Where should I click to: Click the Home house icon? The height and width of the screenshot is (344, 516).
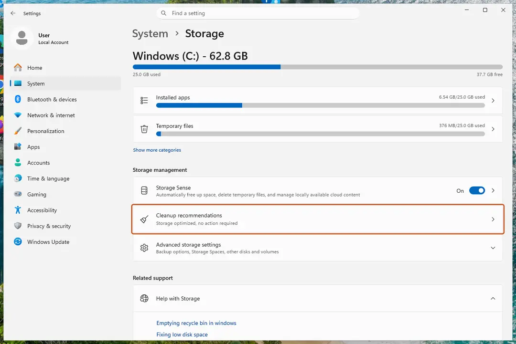tap(18, 68)
